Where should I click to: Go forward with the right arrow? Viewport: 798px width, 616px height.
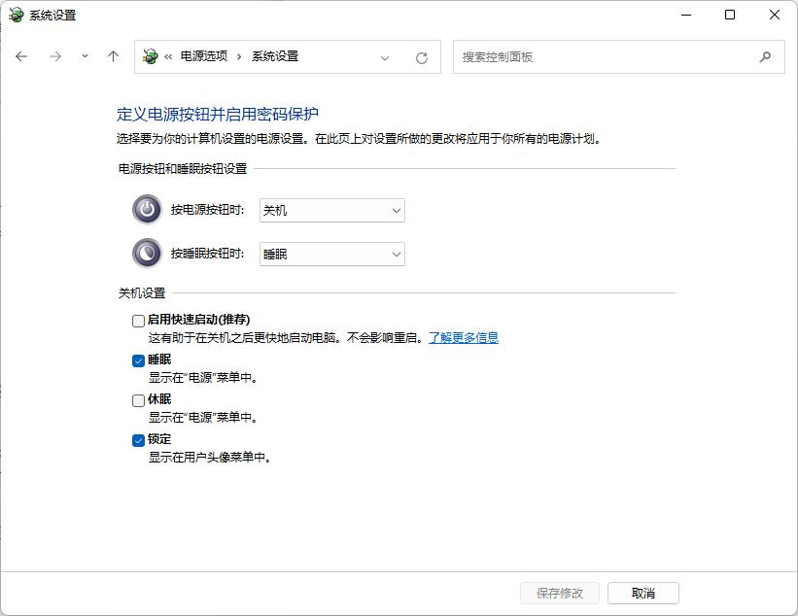[x=55, y=56]
